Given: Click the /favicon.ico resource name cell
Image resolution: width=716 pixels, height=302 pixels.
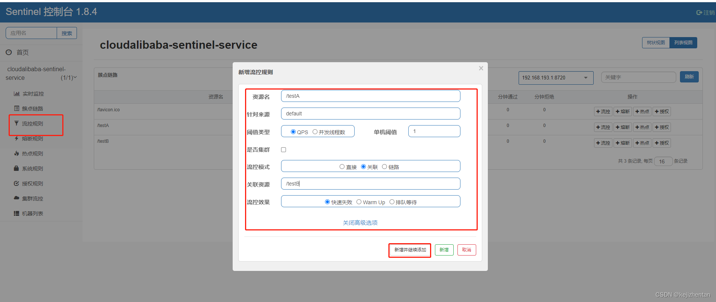Looking at the screenshot, I should tap(108, 110).
